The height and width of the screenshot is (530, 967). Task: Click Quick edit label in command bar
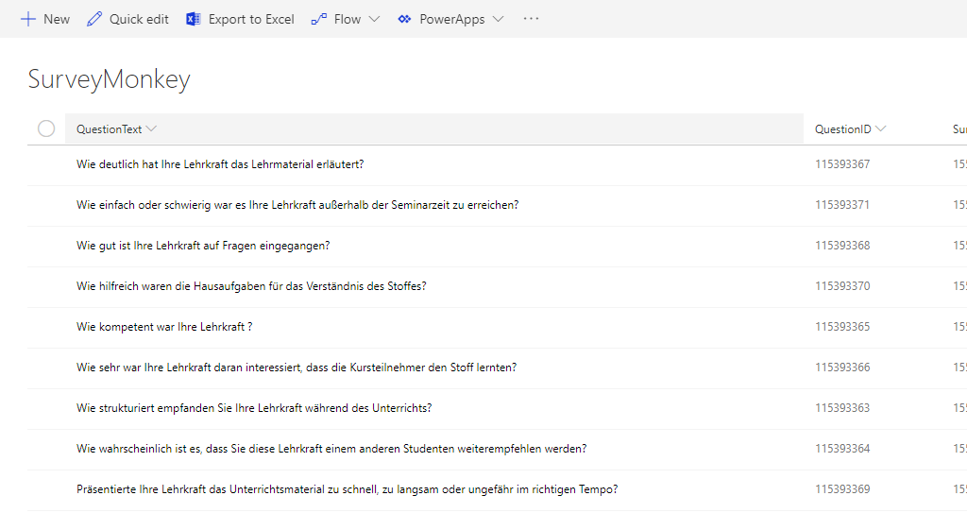[139, 19]
